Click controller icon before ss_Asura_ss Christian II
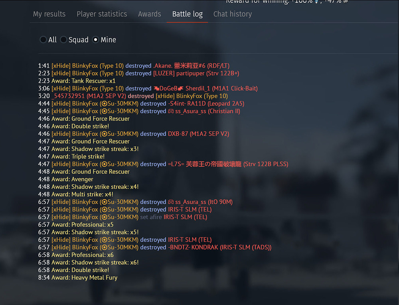399x305 pixels. coord(171,111)
